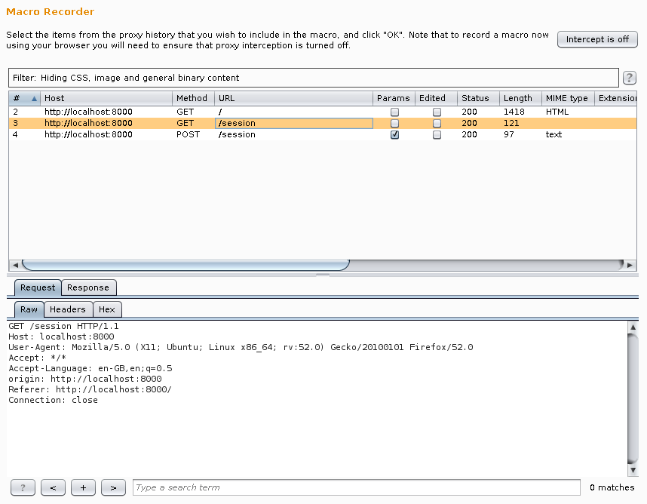Sort by Method column header
Image resolution: width=647 pixels, height=504 pixels.
[193, 98]
